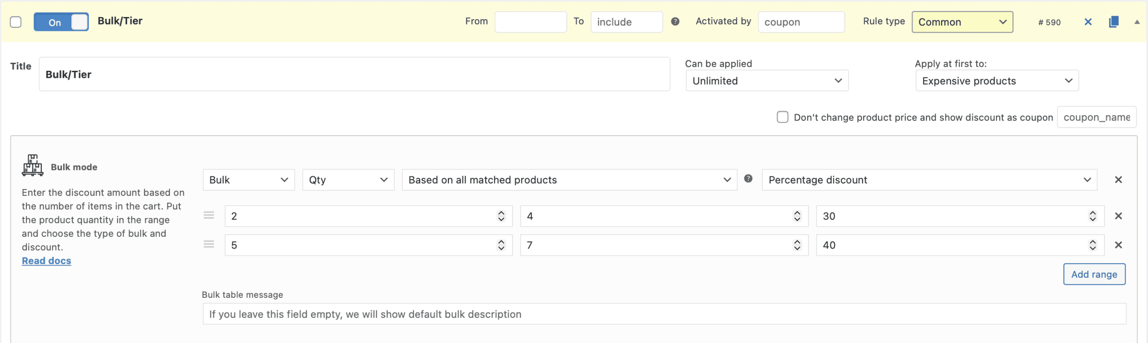Open the Bulk type dropdown
Viewport: 1148px width, 343px height.
249,180
